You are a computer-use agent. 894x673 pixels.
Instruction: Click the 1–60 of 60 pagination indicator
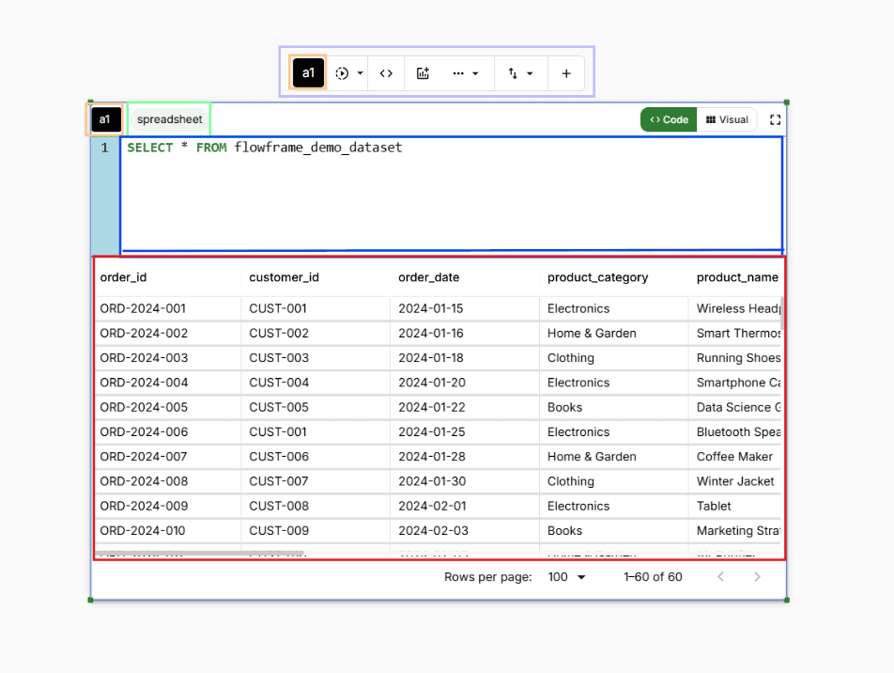(x=652, y=576)
